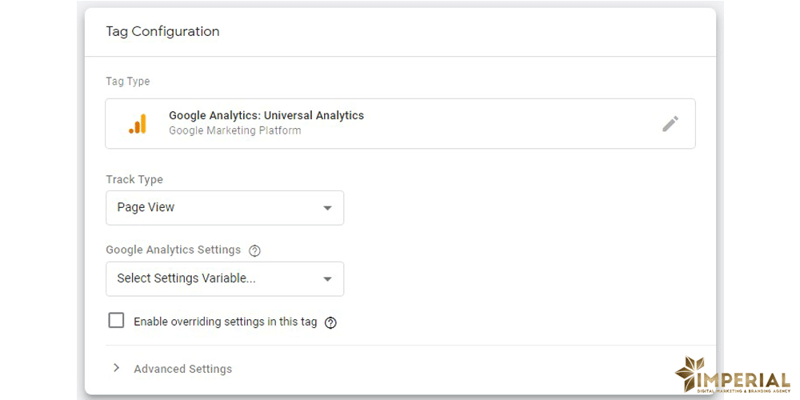Open help icon beside Google Analytics Settings
This screenshot has height=400, width=800.
pyautogui.click(x=254, y=250)
